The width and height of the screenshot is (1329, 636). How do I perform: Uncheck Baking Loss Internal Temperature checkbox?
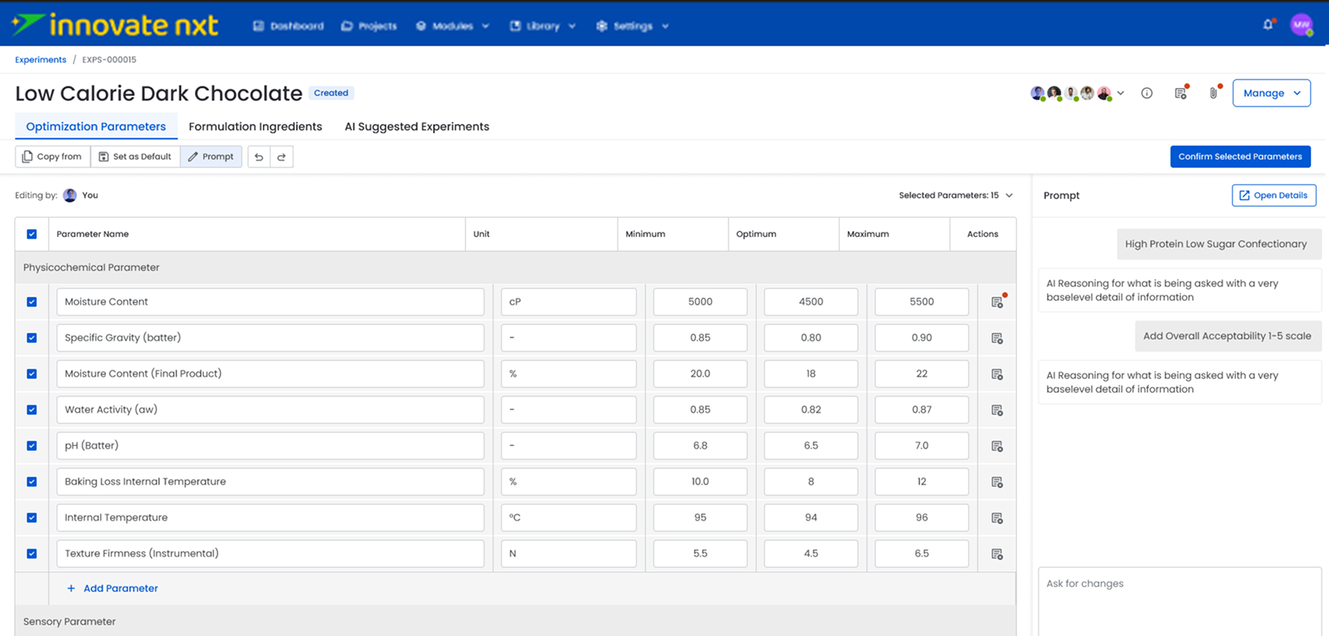32,482
